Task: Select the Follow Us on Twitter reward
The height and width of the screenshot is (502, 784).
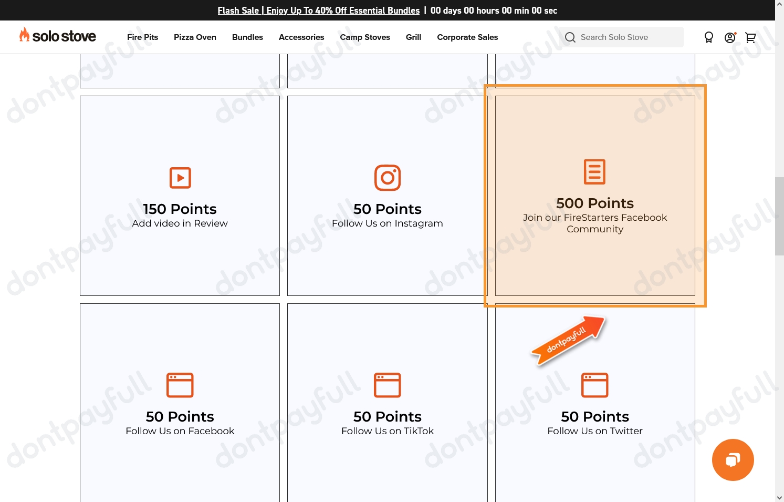Action: pos(594,431)
